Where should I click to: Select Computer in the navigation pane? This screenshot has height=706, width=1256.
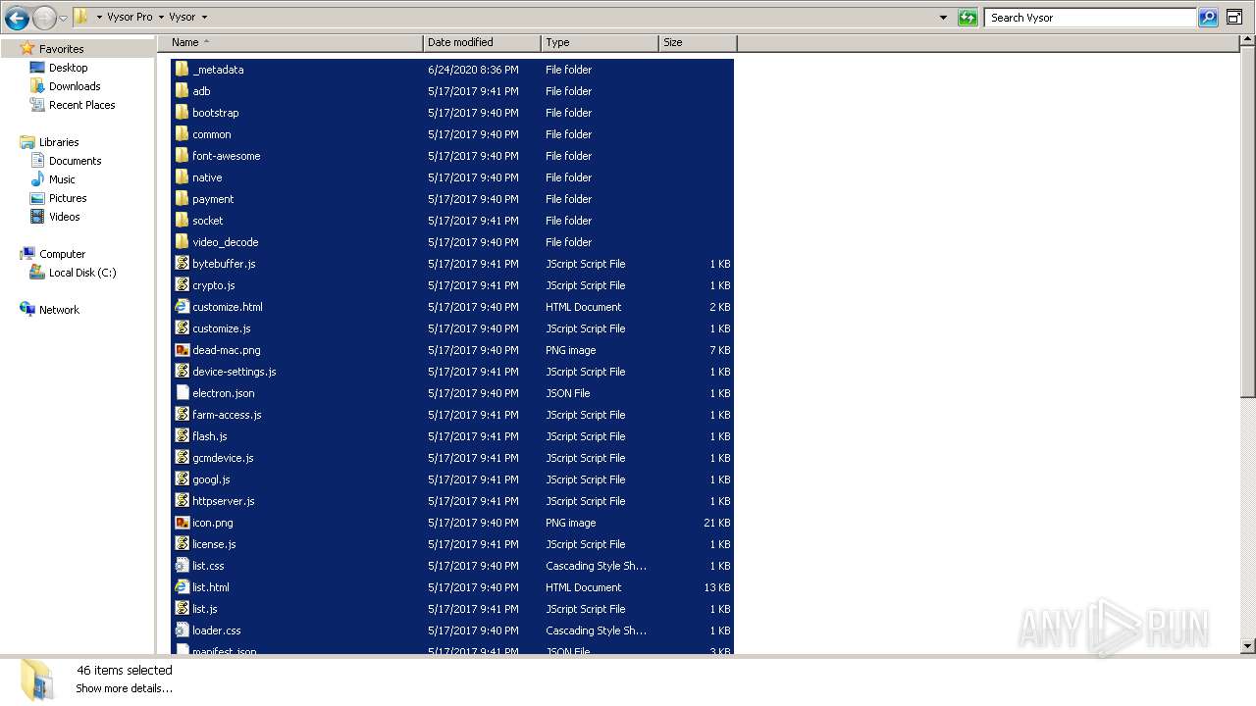click(62, 254)
